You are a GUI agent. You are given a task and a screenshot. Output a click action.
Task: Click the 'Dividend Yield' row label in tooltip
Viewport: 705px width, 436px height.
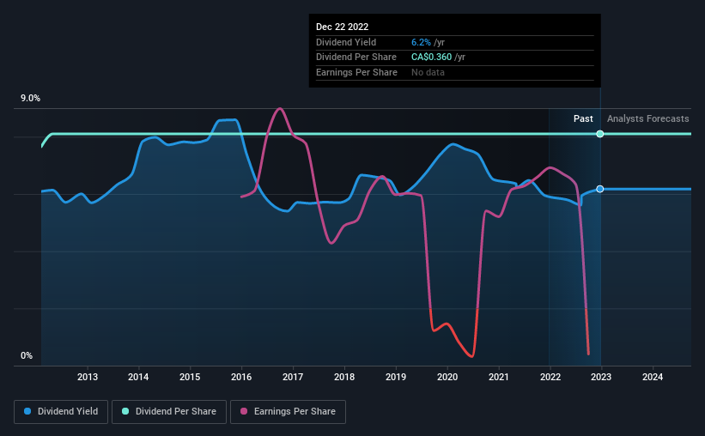[346, 42]
